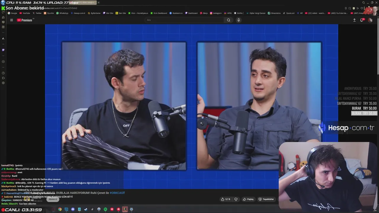Open the (22) mitski bookmark

[x=315, y=13]
